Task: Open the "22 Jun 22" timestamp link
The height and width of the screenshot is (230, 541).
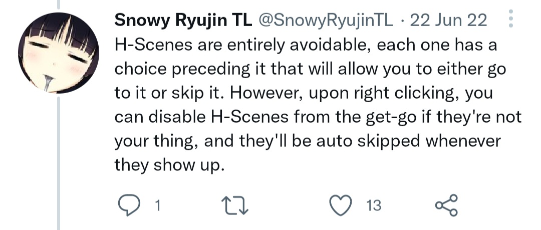Action: (448, 20)
